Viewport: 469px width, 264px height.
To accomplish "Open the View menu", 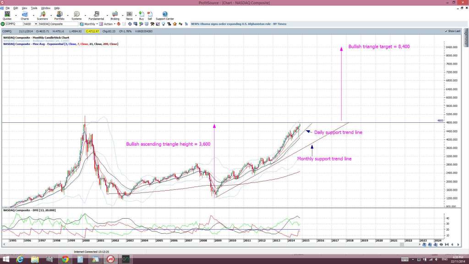I will [x=25, y=8].
